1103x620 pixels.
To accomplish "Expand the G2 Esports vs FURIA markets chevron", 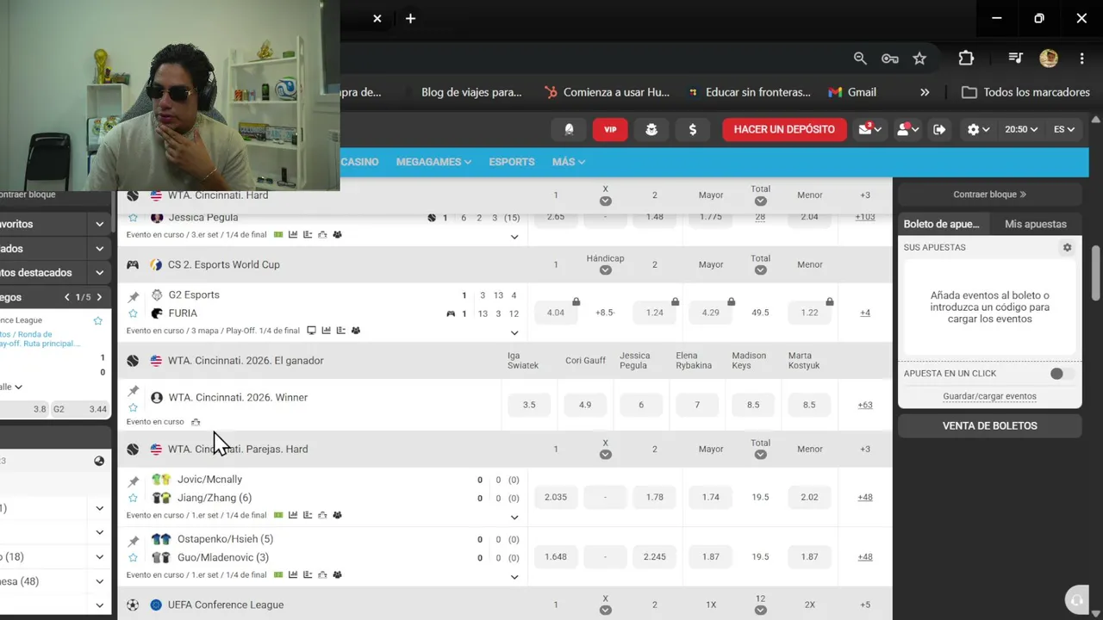I will pyautogui.click(x=514, y=332).
